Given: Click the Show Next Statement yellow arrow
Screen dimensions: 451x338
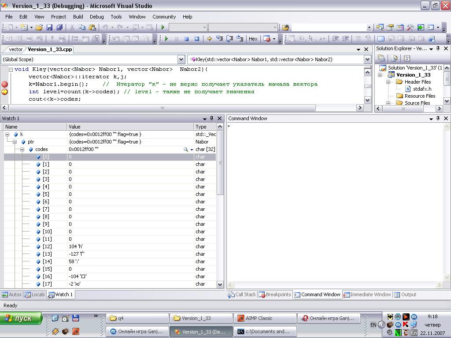Looking at the screenshot, I should point(209,39).
